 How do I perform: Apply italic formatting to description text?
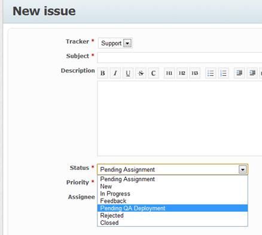[115, 73]
